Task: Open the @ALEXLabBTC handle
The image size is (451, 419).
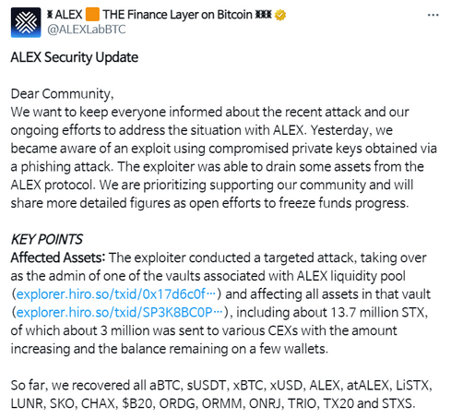Action: [x=87, y=30]
